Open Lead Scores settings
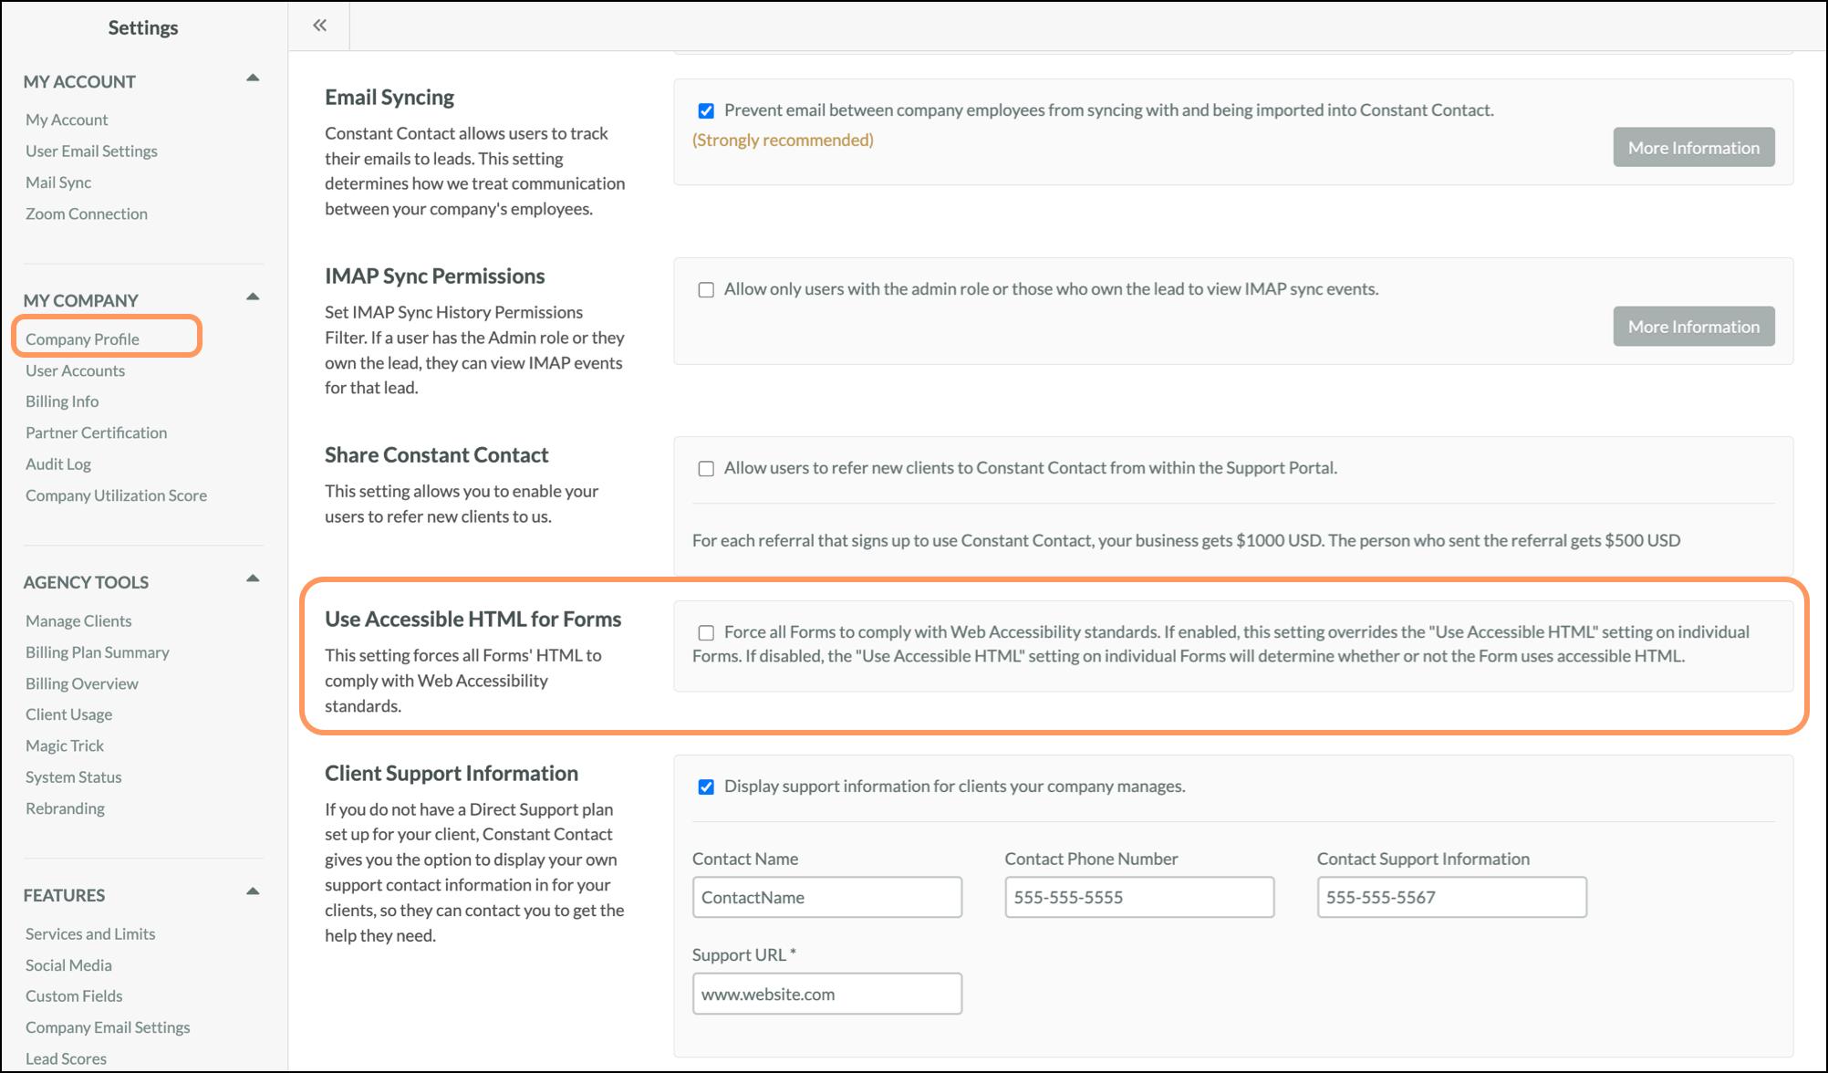Viewport: 1828px width, 1073px height. click(66, 1059)
